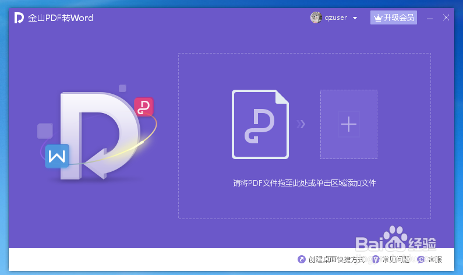Click the customer service chat icon
The image size is (463, 275).
[421, 259]
